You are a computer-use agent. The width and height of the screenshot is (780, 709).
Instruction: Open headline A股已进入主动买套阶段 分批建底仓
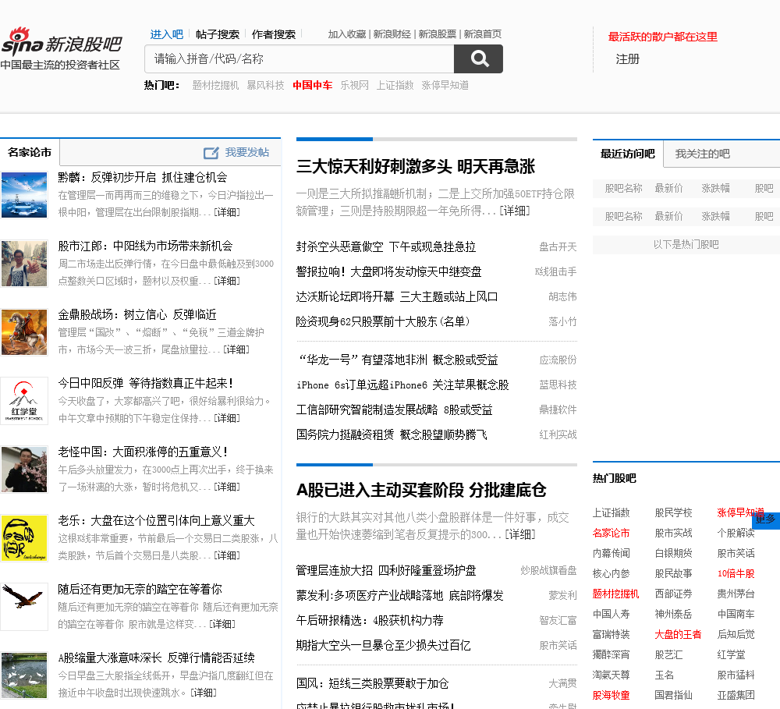click(421, 490)
